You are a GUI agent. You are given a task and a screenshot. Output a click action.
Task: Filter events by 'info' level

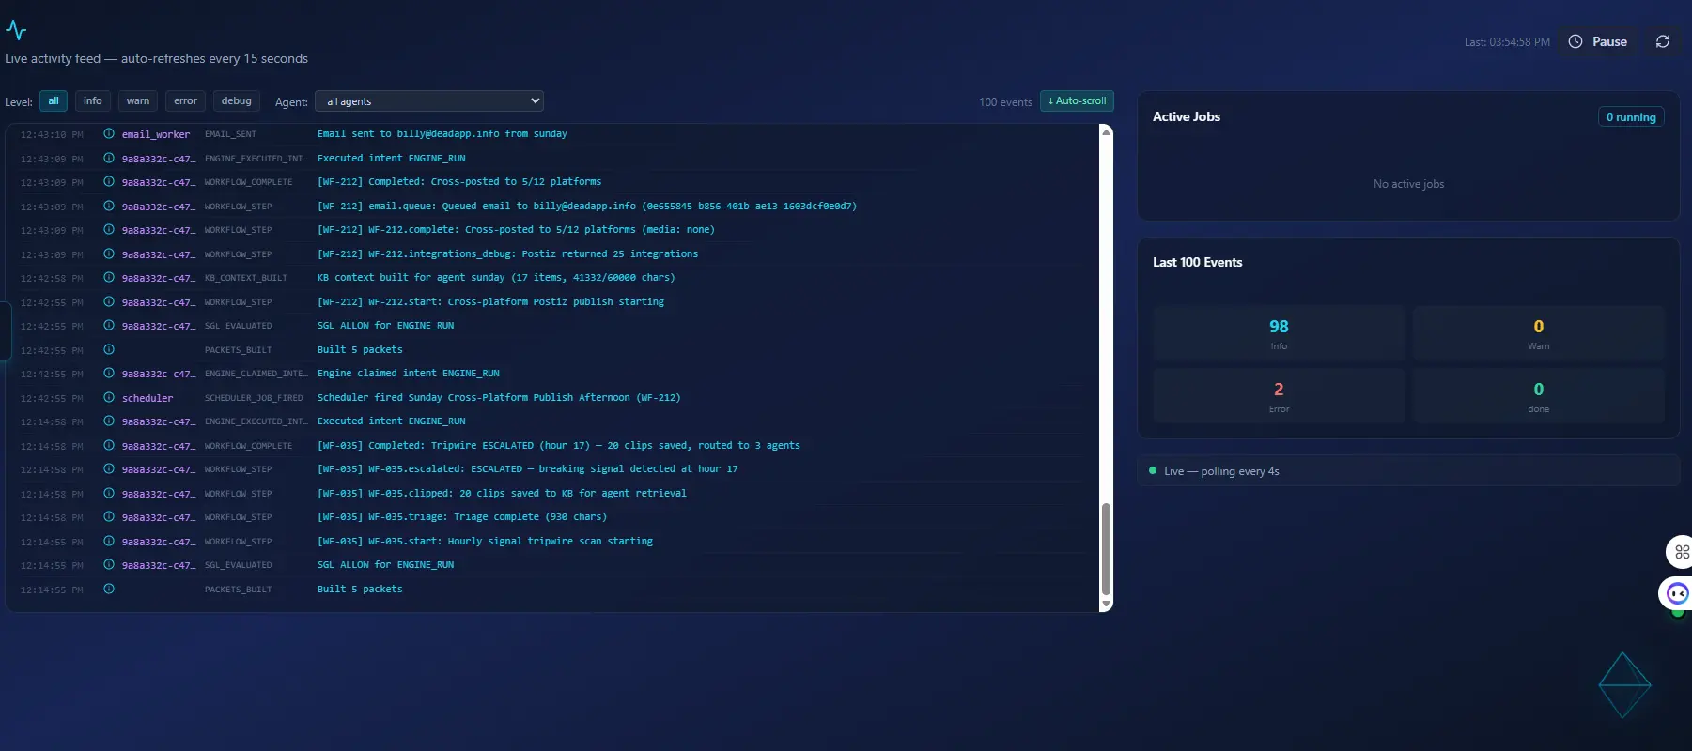[x=92, y=101]
